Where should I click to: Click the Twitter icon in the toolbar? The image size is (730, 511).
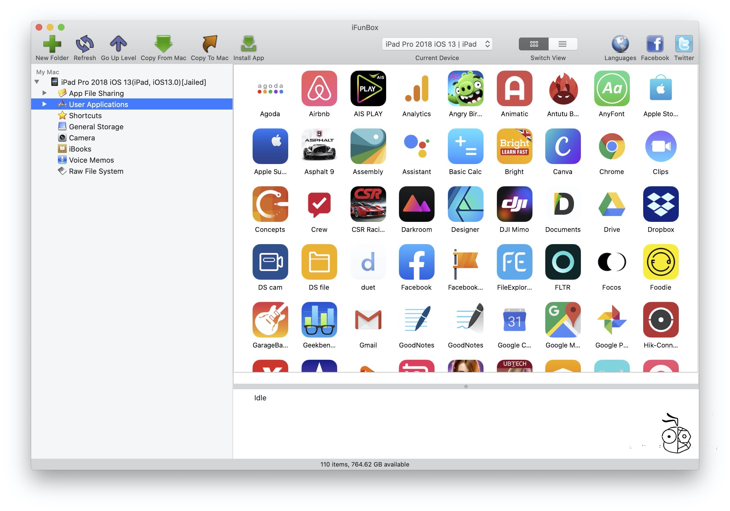(x=684, y=44)
